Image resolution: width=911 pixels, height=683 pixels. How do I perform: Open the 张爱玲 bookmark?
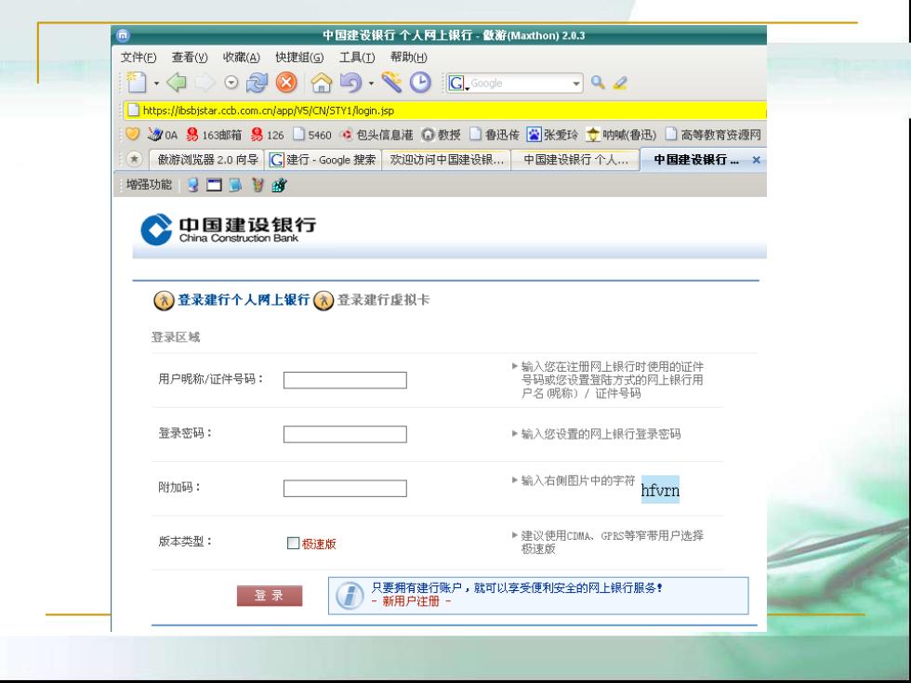[x=552, y=135]
